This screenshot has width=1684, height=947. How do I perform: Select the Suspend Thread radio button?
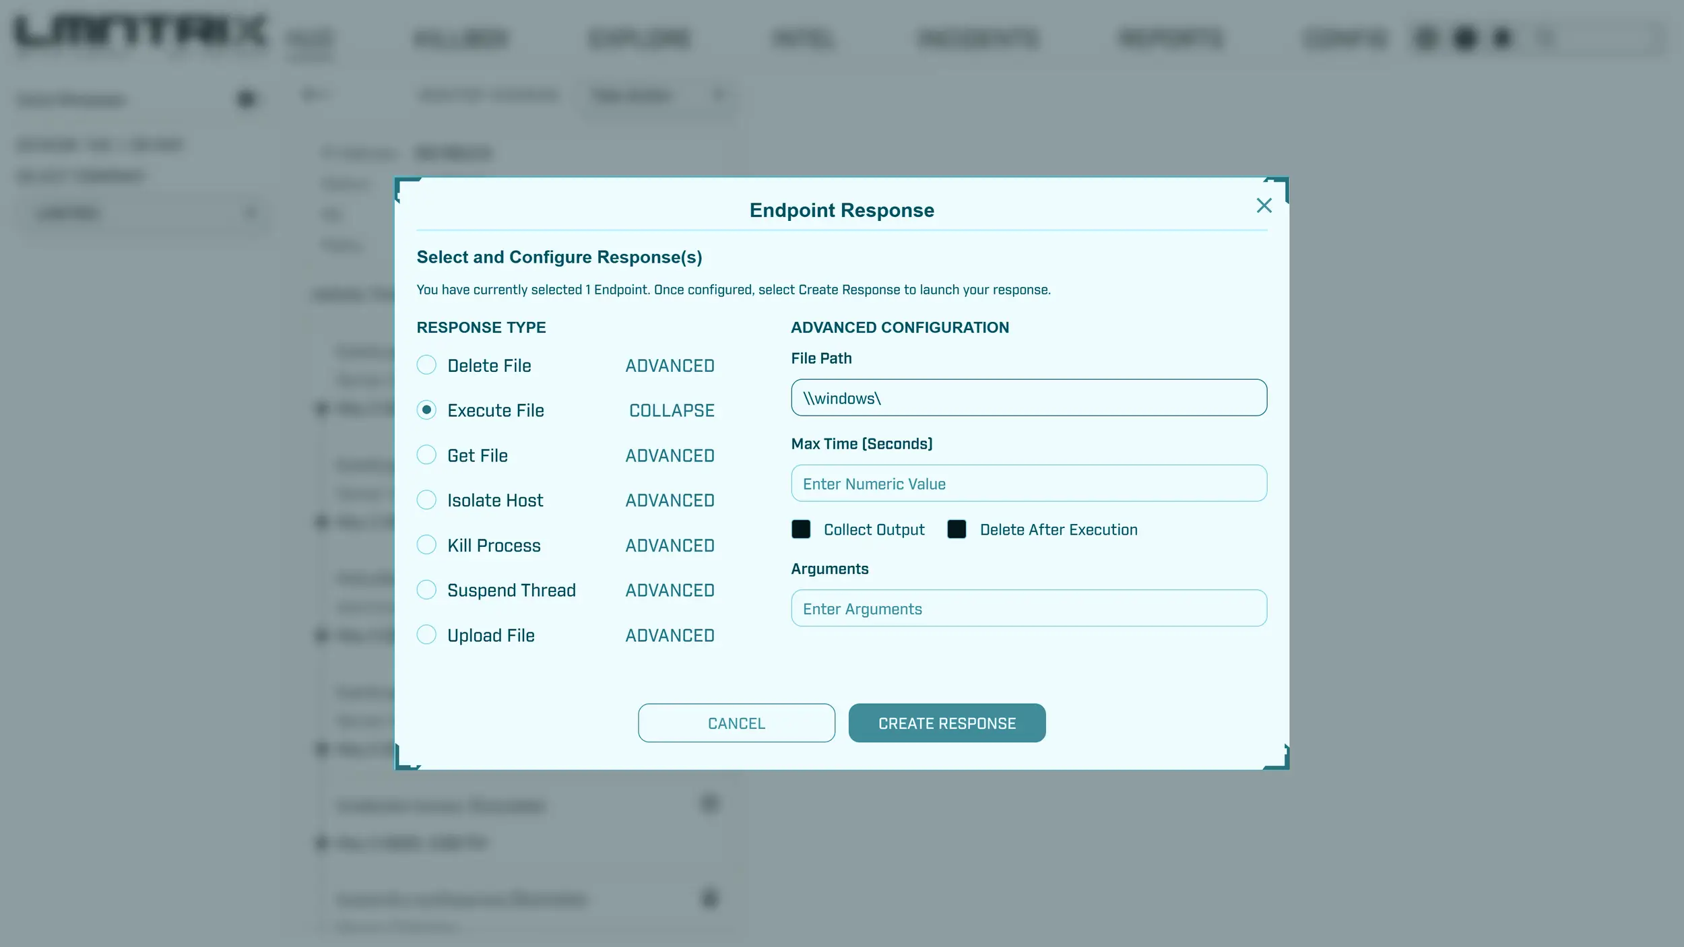click(x=426, y=590)
